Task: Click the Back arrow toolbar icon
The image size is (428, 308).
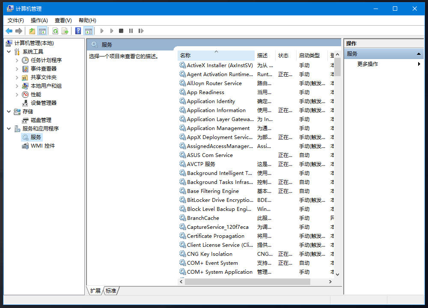Action: point(9,31)
